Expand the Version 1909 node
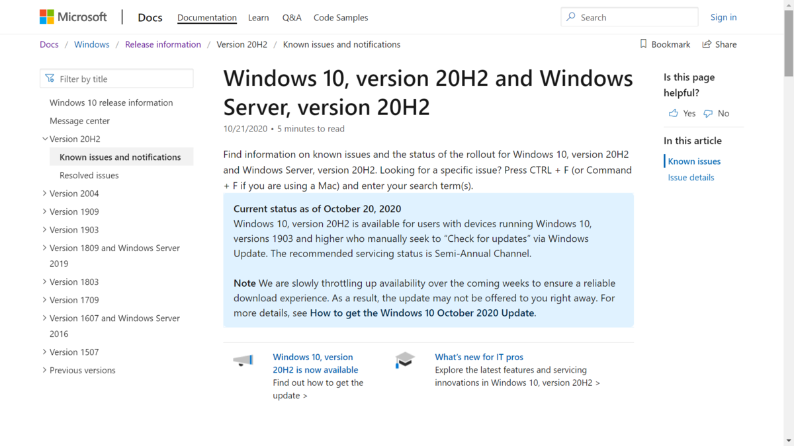The width and height of the screenshot is (794, 446). [x=45, y=211]
